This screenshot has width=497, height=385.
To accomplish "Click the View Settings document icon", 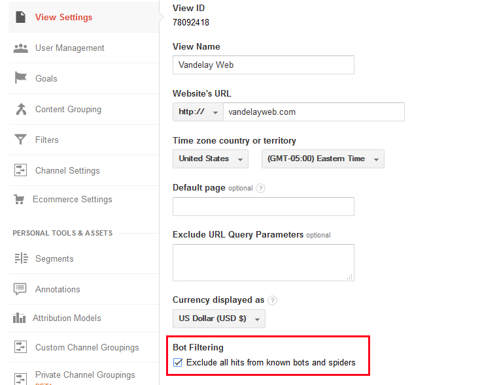I will pos(21,17).
